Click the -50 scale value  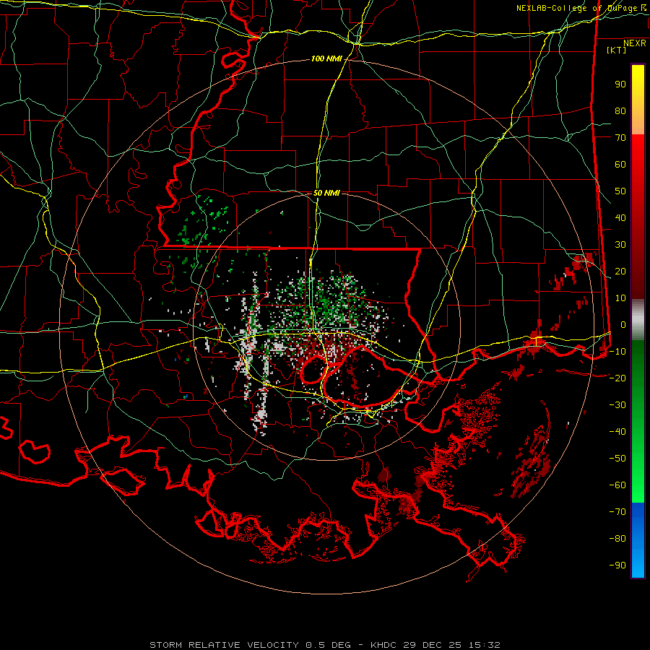[x=617, y=459]
